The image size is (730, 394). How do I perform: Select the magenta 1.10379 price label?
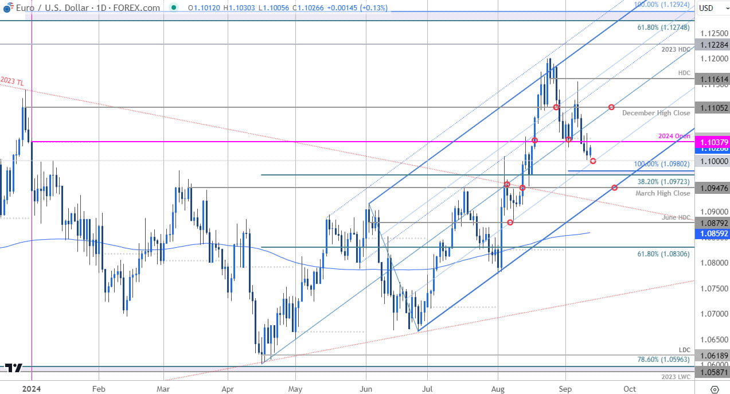(712, 141)
